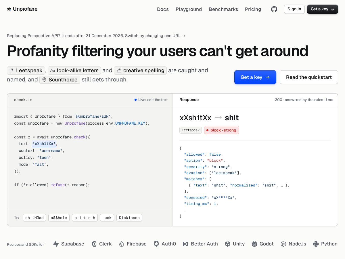Image resolution: width=345 pixels, height=259 pixels.
Task: Click the Godot robot icon
Action: 254,244
